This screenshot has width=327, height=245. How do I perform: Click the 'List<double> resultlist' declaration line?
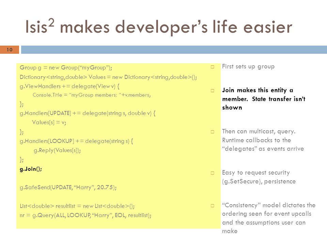77,206
